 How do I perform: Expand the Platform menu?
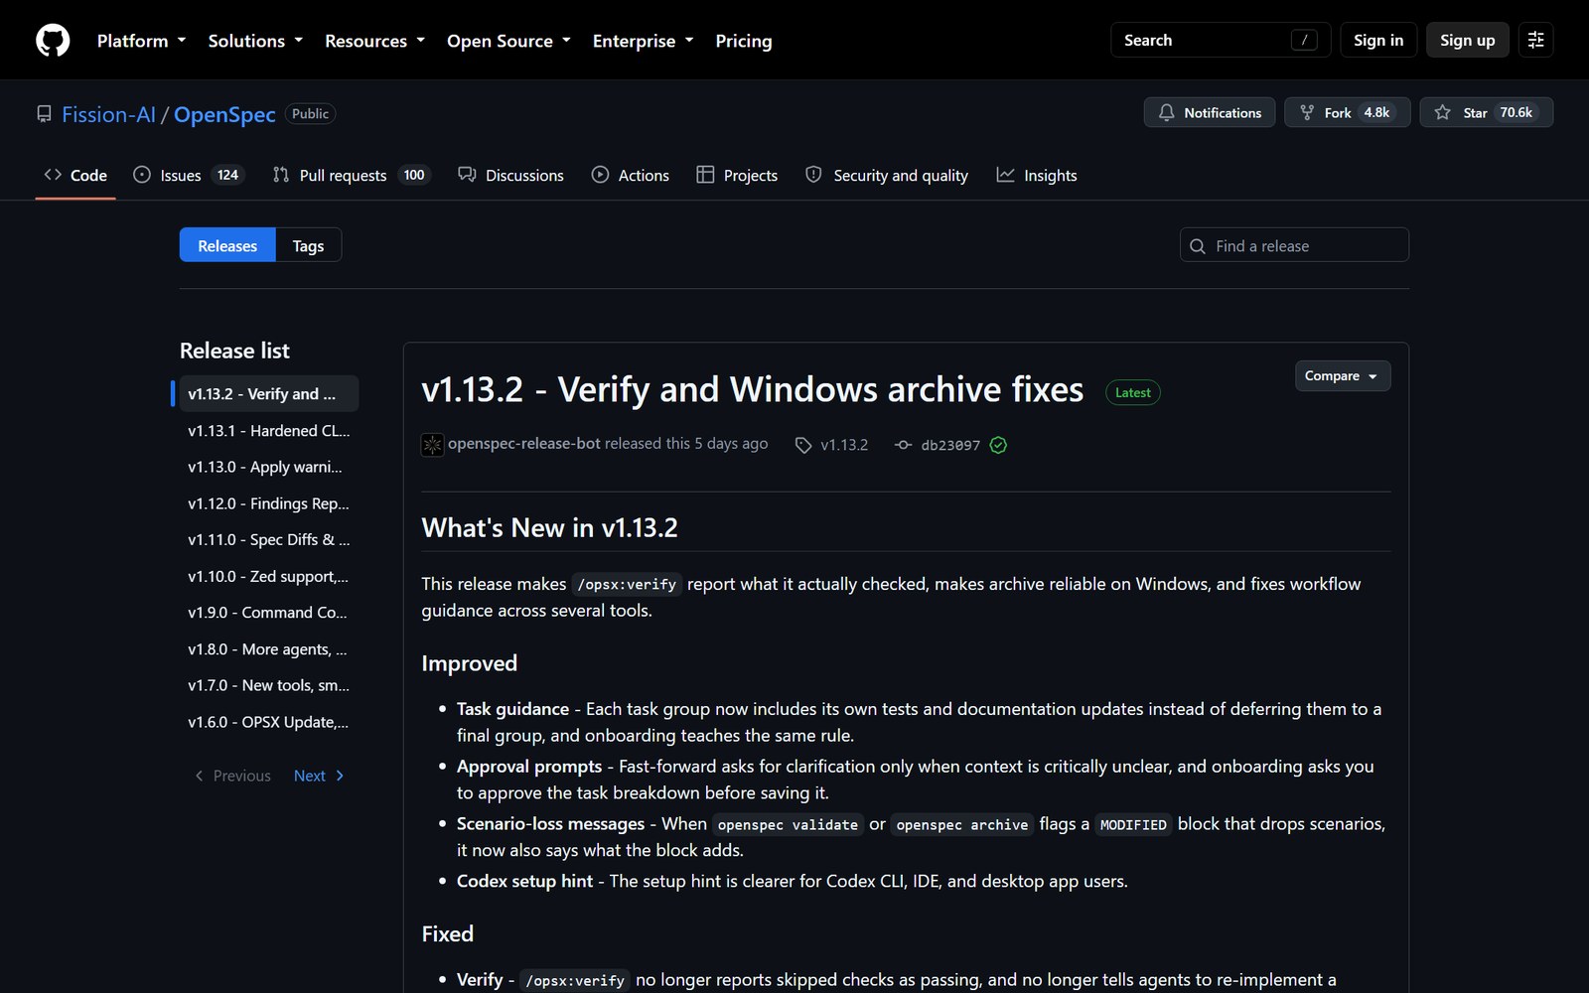tap(141, 41)
